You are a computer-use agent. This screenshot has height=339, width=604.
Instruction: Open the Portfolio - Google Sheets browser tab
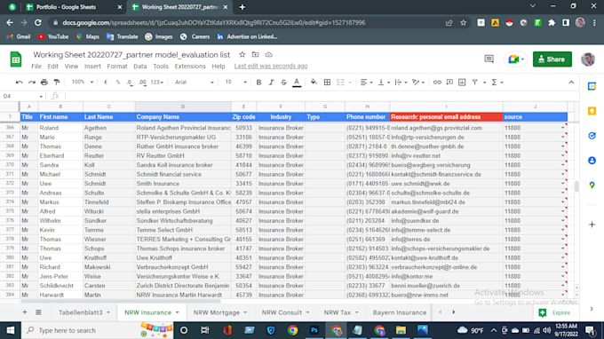point(73,7)
